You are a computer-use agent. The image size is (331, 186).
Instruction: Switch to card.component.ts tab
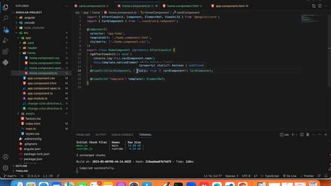(x=92, y=6)
